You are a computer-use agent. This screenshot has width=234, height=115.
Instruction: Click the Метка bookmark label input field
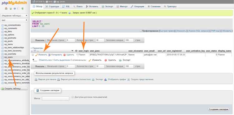point(56,98)
